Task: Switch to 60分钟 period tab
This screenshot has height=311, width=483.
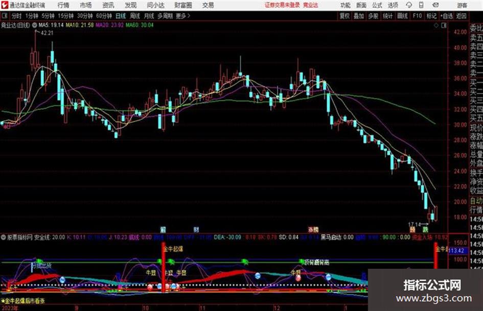Action: tap(104, 16)
